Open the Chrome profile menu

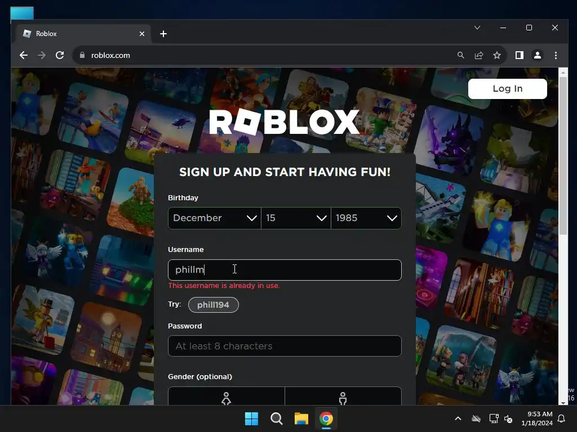point(537,56)
